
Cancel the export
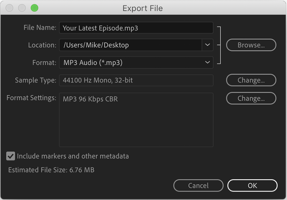[198, 185]
